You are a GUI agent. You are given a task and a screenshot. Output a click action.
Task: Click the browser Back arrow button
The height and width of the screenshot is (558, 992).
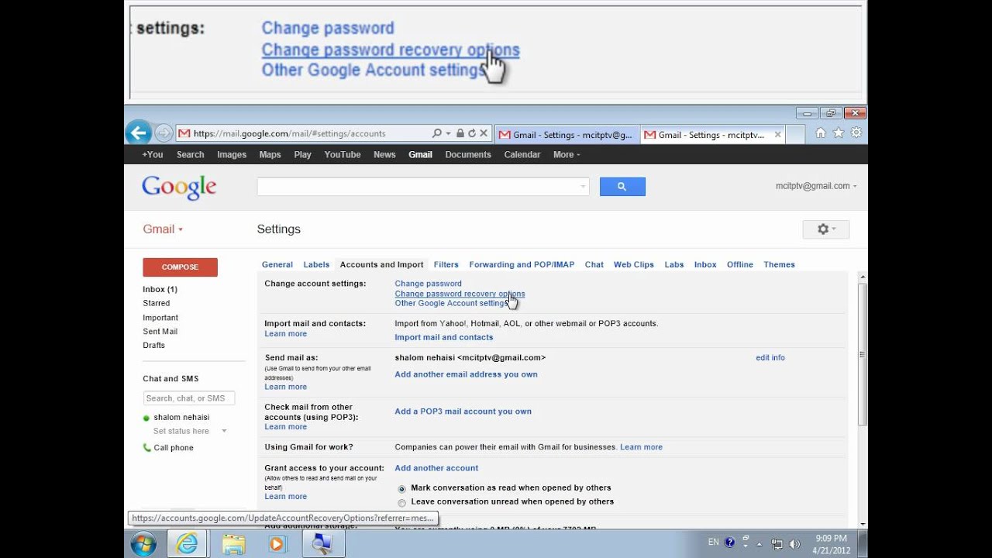tap(138, 133)
